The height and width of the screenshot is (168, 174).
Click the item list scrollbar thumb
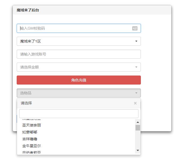(137, 128)
